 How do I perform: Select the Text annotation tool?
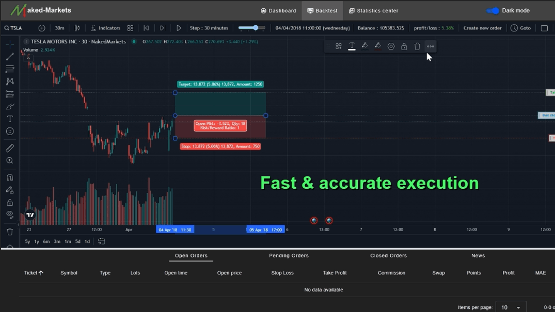10,119
